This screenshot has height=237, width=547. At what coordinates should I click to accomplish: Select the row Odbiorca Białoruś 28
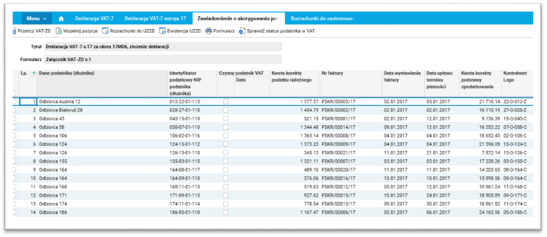[273, 110]
